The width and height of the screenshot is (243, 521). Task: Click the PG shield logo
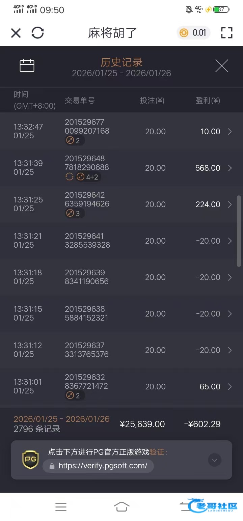(x=30, y=460)
